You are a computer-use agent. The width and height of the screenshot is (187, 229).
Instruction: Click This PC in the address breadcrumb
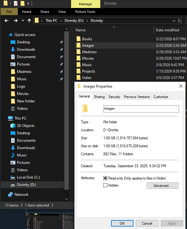(51, 21)
